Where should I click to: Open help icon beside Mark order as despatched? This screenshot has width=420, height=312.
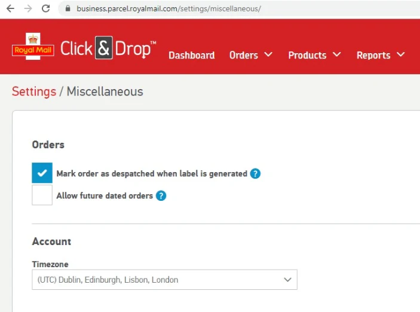pyautogui.click(x=255, y=174)
